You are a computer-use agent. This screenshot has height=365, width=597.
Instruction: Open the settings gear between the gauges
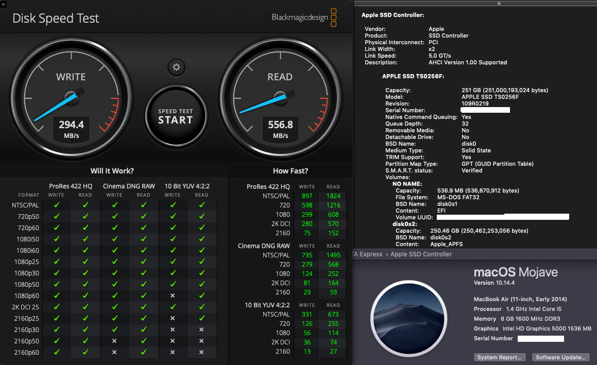pos(176,67)
